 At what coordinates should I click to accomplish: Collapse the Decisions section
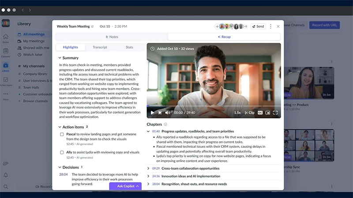(x=60, y=167)
